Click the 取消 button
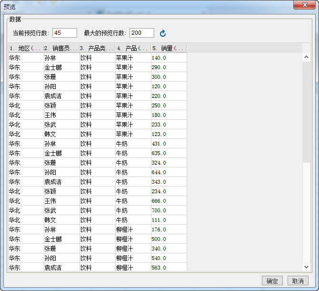 pyautogui.click(x=298, y=281)
